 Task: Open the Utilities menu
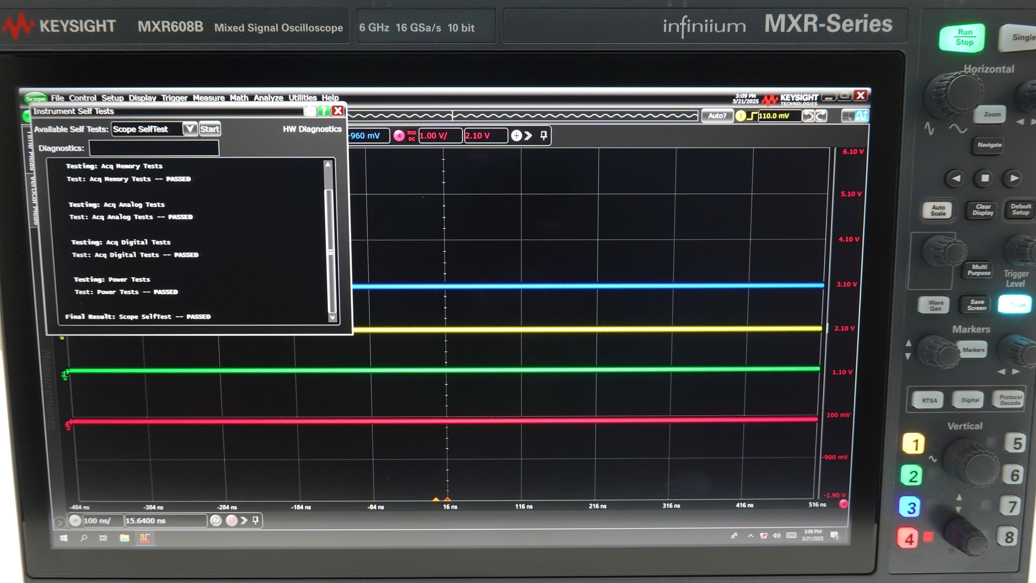[x=303, y=98]
